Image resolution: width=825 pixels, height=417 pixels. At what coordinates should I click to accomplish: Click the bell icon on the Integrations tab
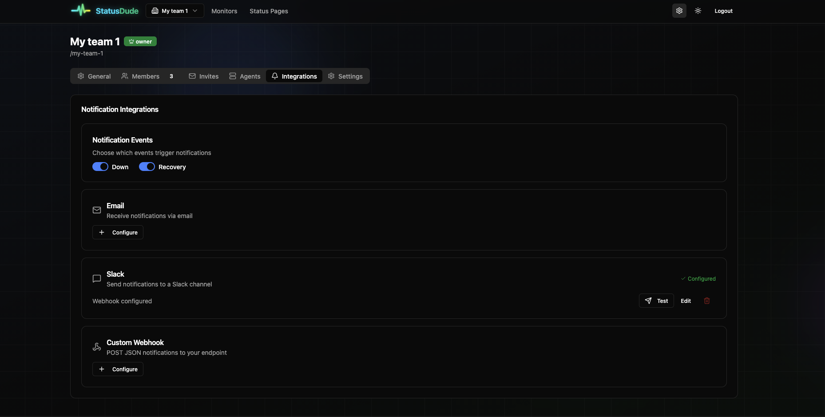pyautogui.click(x=275, y=76)
